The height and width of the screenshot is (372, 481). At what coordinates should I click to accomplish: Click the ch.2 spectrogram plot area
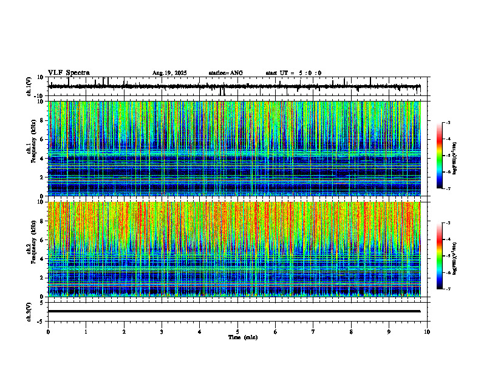click(x=234, y=249)
